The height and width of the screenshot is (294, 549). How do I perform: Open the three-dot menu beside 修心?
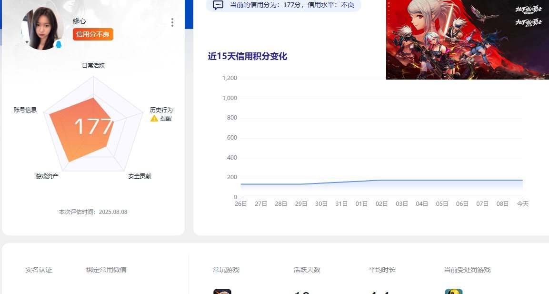(x=172, y=22)
